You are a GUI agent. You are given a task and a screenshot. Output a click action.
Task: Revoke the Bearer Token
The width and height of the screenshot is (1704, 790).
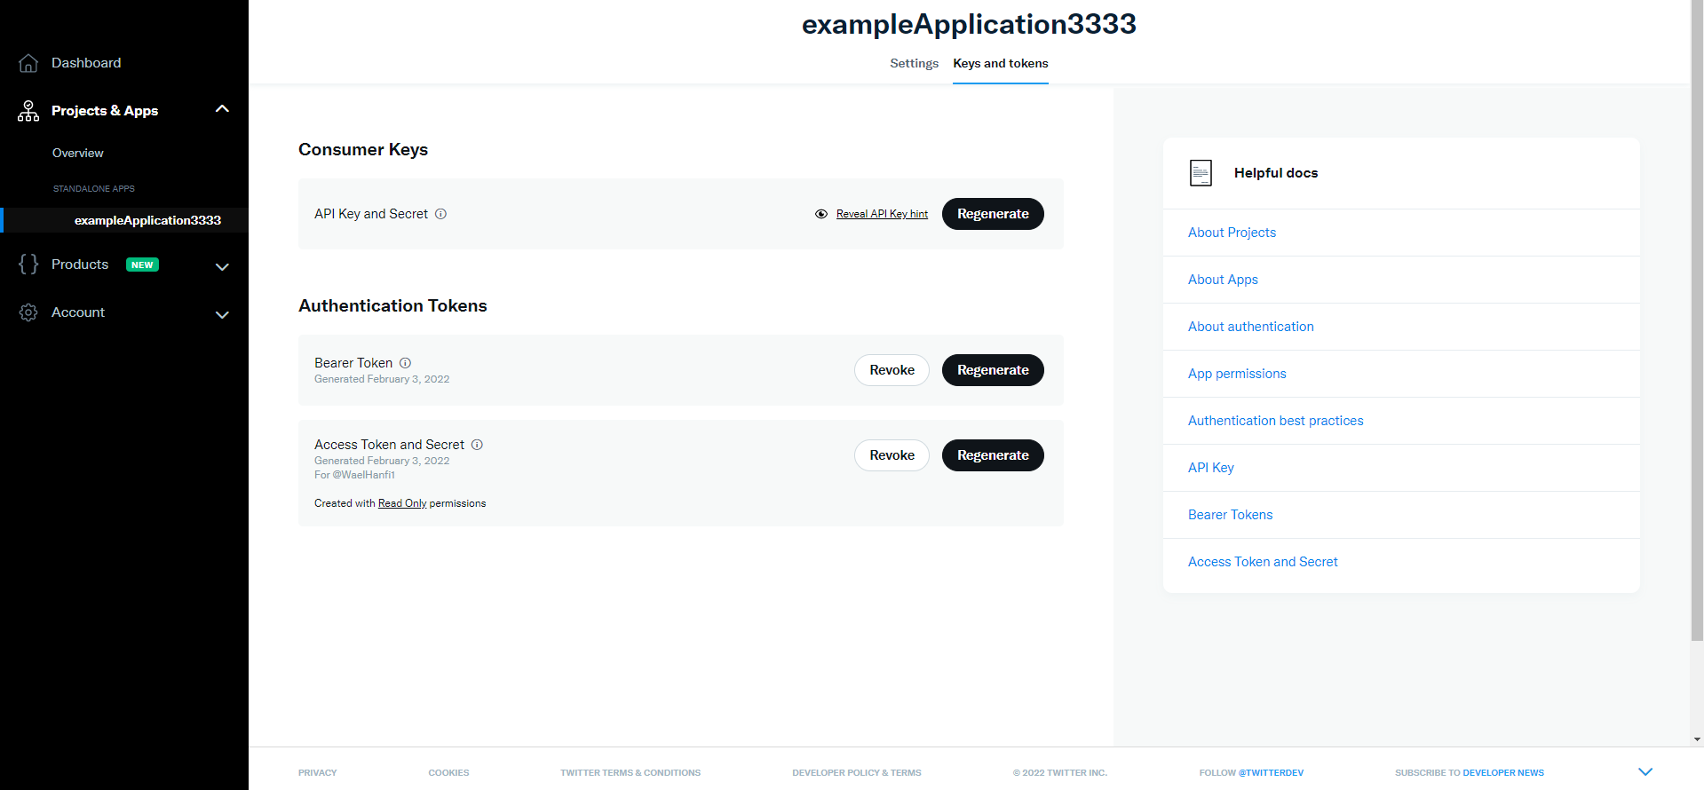pyautogui.click(x=892, y=370)
